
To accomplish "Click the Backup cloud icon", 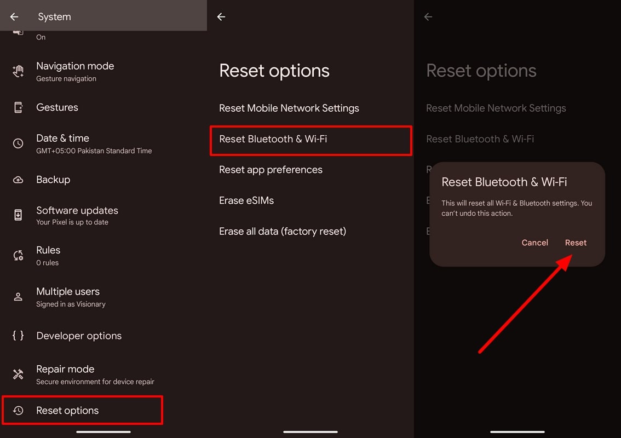I will click(18, 180).
